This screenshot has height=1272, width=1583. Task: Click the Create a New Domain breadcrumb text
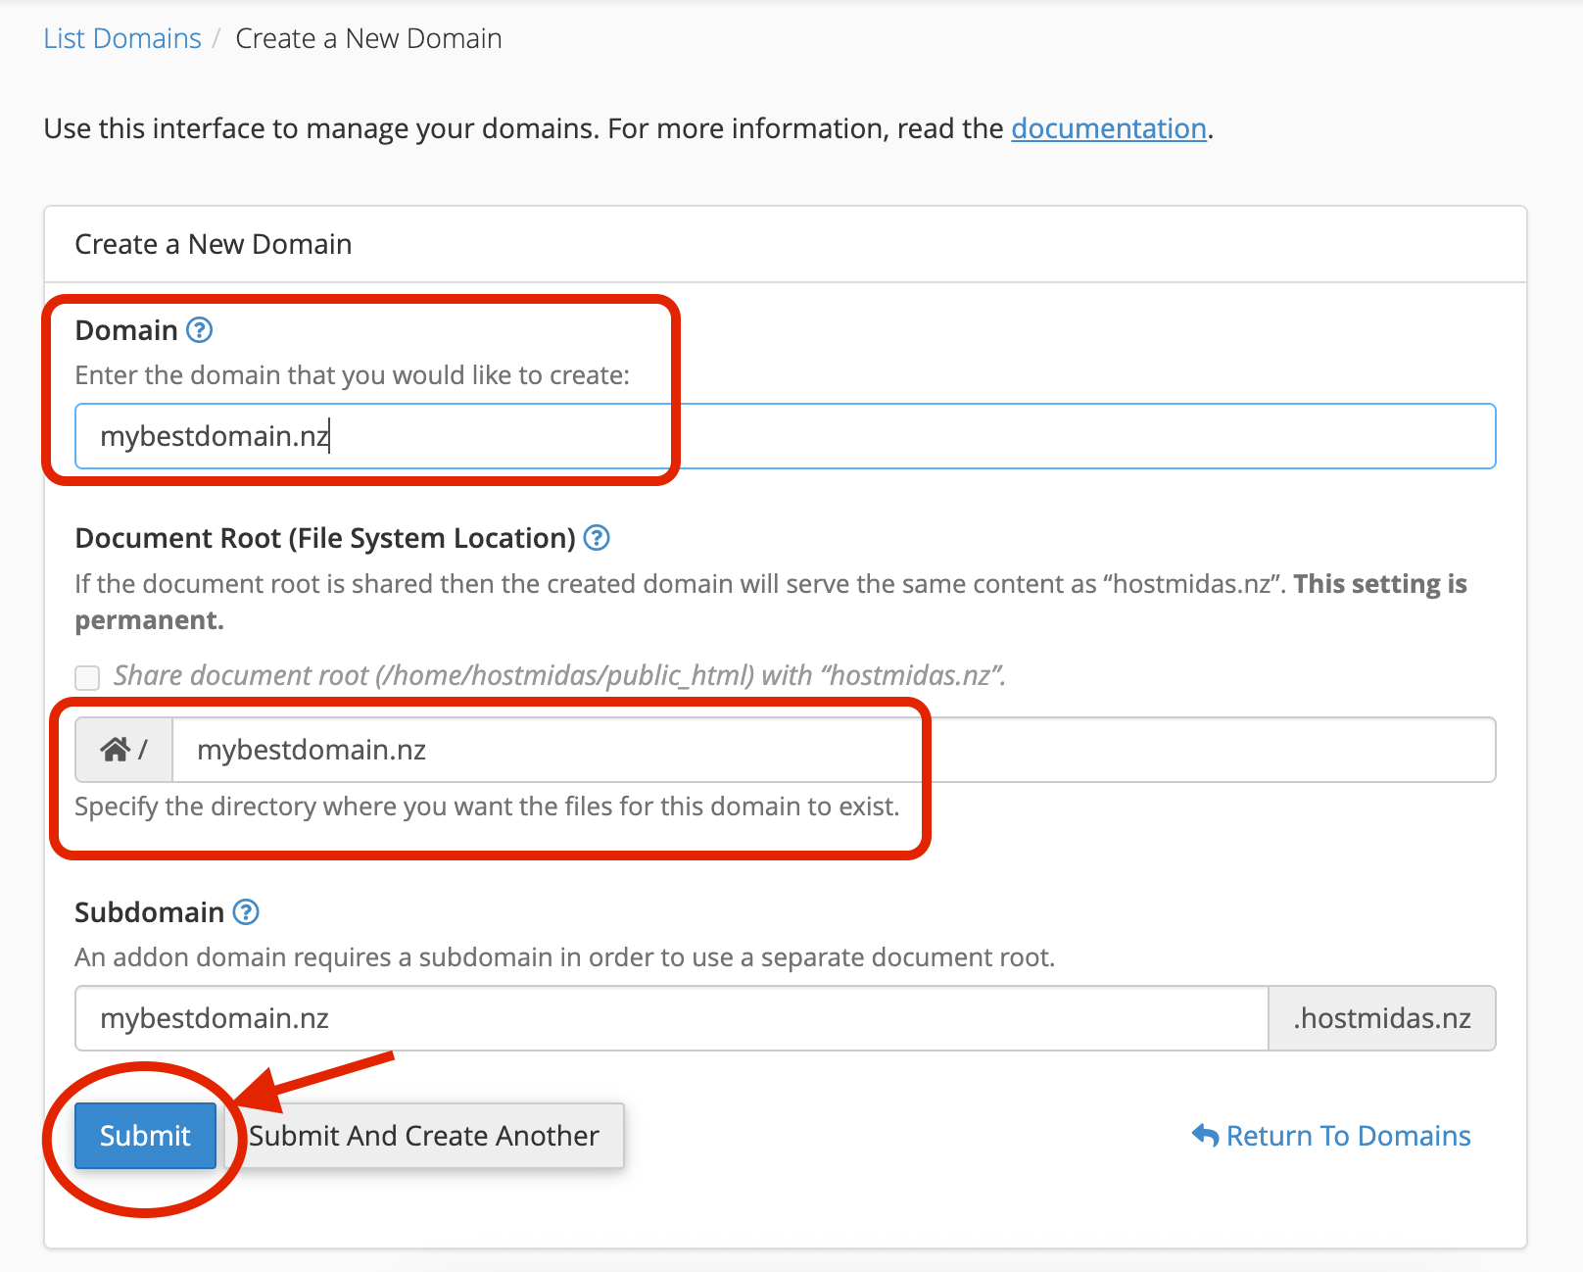[368, 38]
